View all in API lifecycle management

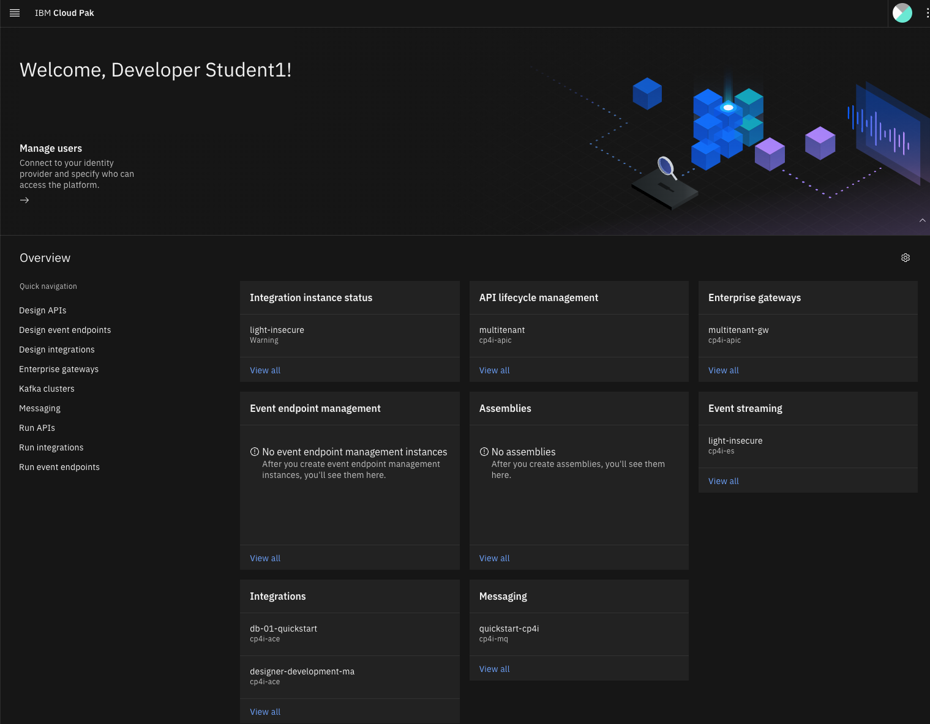[x=494, y=370]
